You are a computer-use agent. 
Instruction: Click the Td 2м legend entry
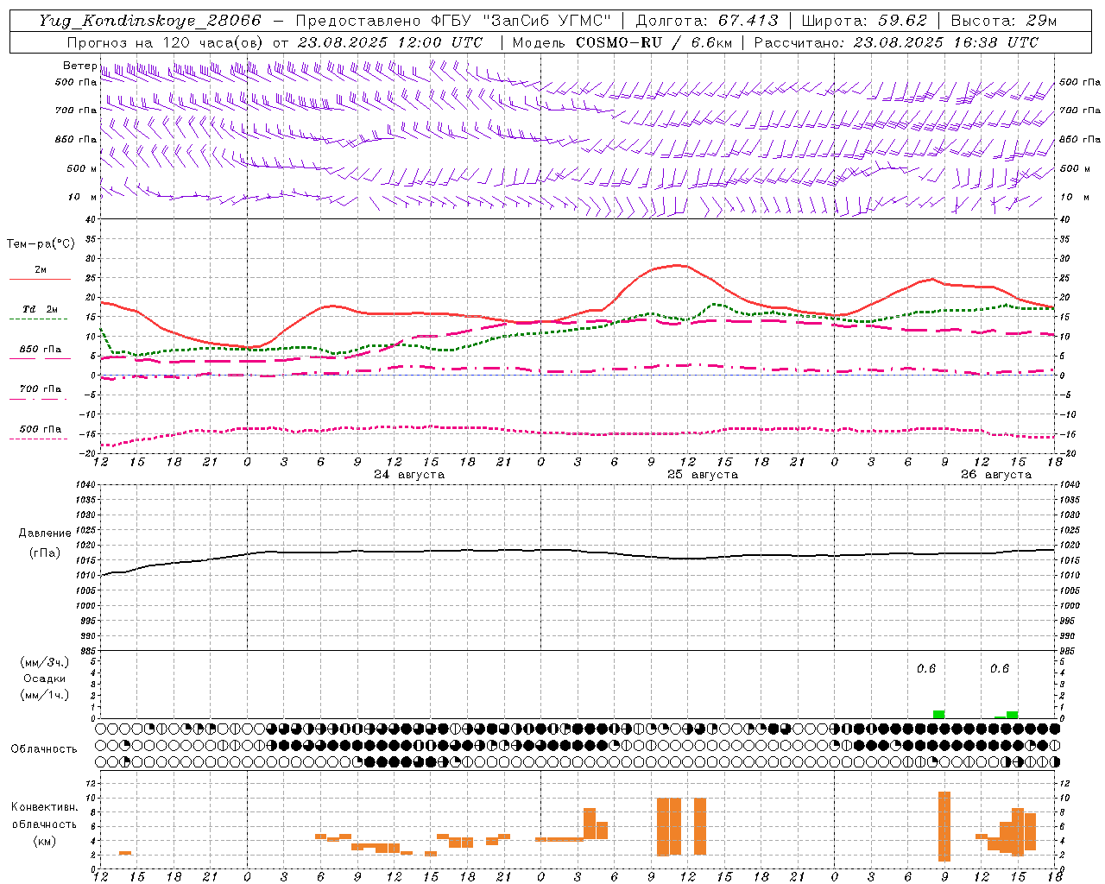tap(41, 309)
